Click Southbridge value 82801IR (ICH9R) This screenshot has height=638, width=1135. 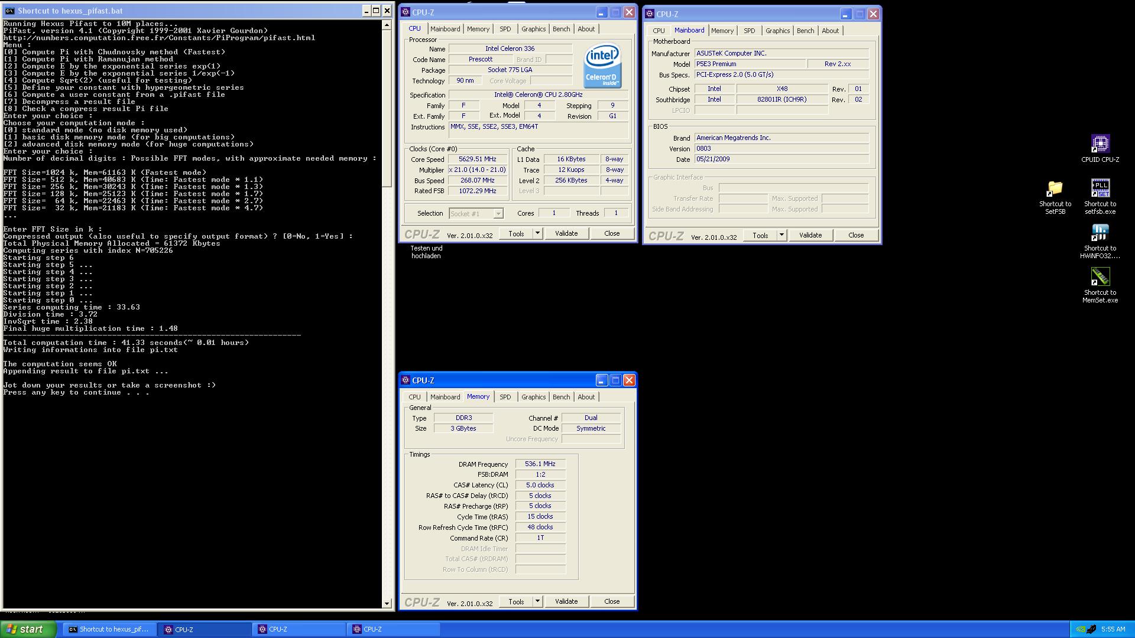781,100
